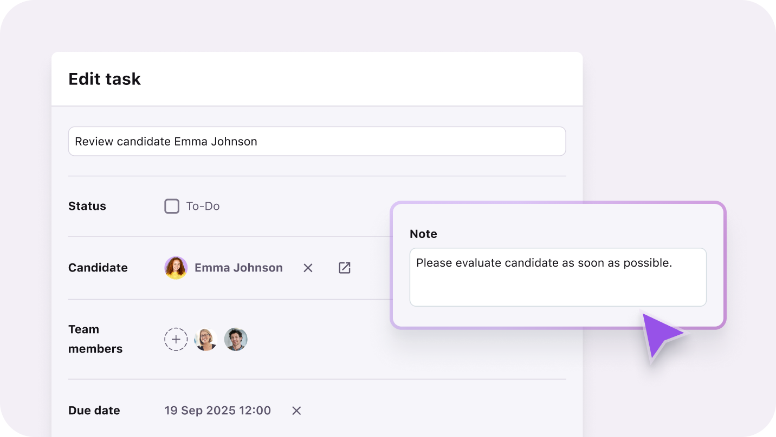Click the Edit task dialog header
The height and width of the screenshot is (437, 776).
pos(104,79)
